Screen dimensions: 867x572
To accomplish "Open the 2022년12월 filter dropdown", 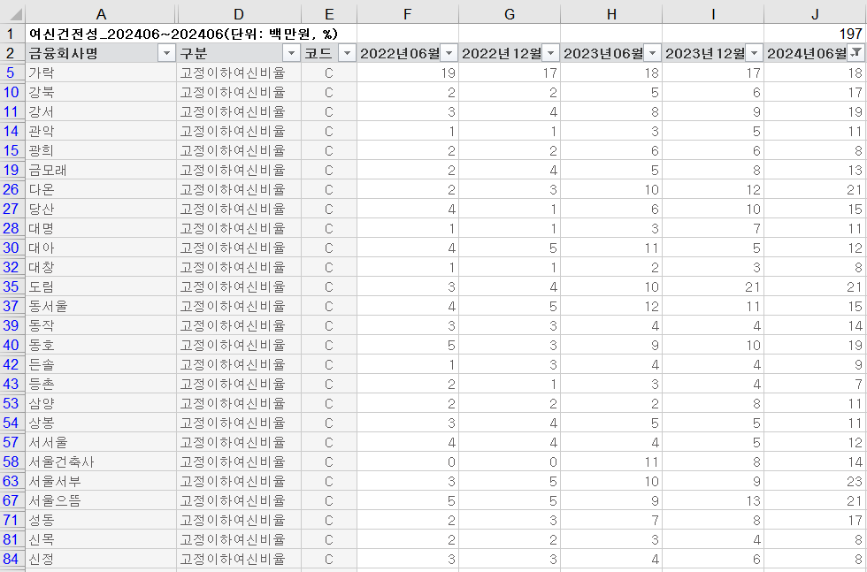I will tap(550, 53).
